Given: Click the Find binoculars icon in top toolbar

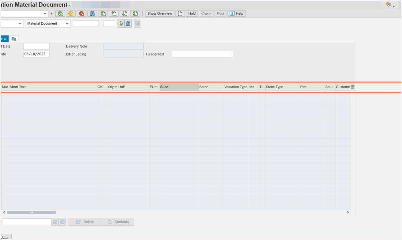Looking at the screenshot, I should click(92, 14).
